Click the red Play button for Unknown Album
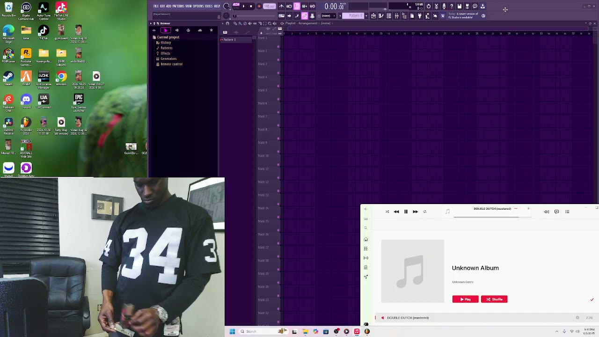The width and height of the screenshot is (599, 337). point(465,299)
